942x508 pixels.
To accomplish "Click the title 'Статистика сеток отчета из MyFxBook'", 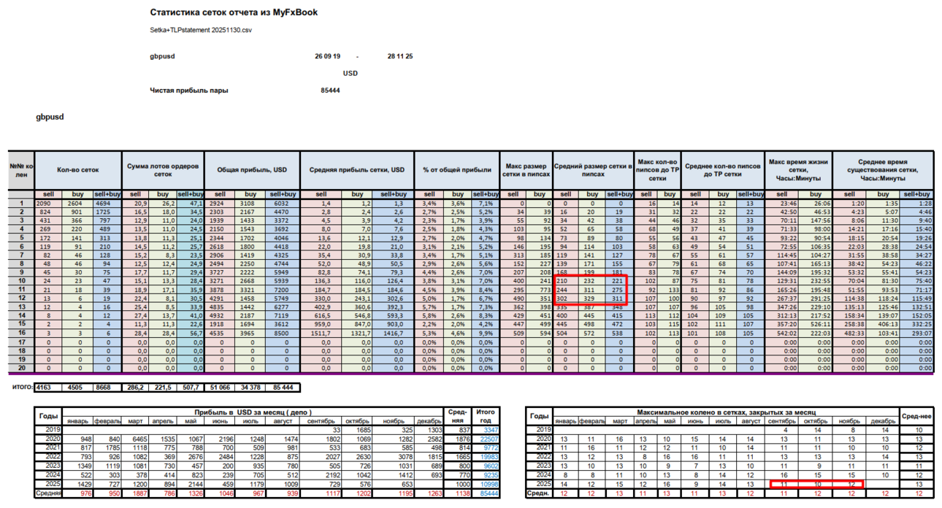I will pyautogui.click(x=234, y=12).
